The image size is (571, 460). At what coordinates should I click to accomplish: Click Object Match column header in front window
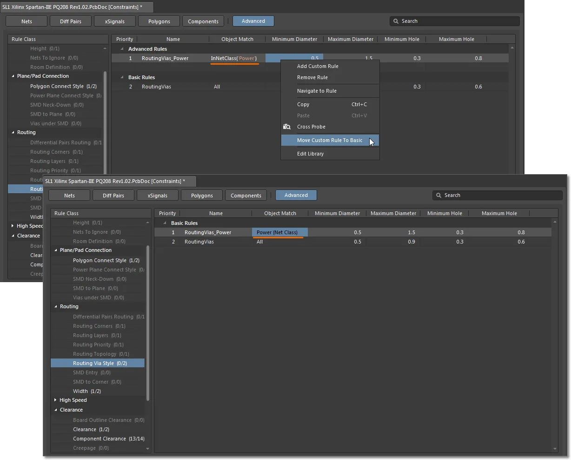280,213
